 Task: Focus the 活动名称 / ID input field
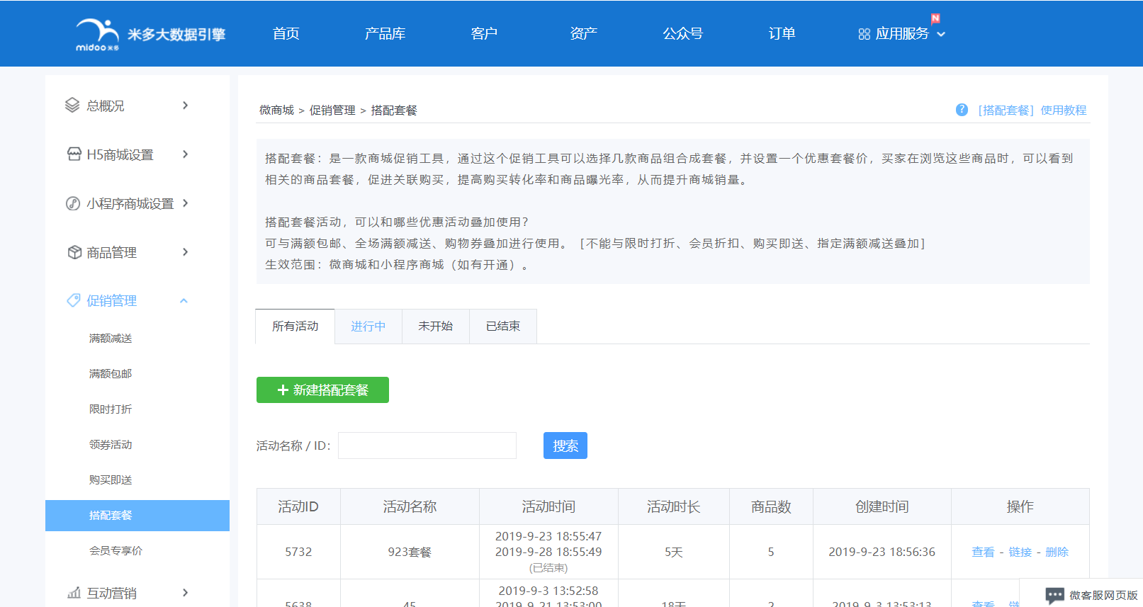[427, 446]
